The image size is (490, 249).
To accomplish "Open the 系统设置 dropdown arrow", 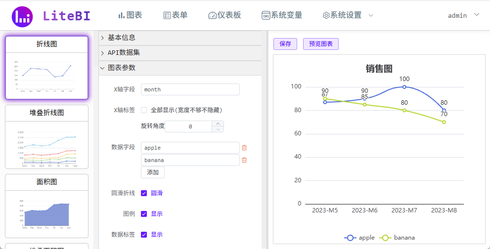I will click(x=371, y=15).
